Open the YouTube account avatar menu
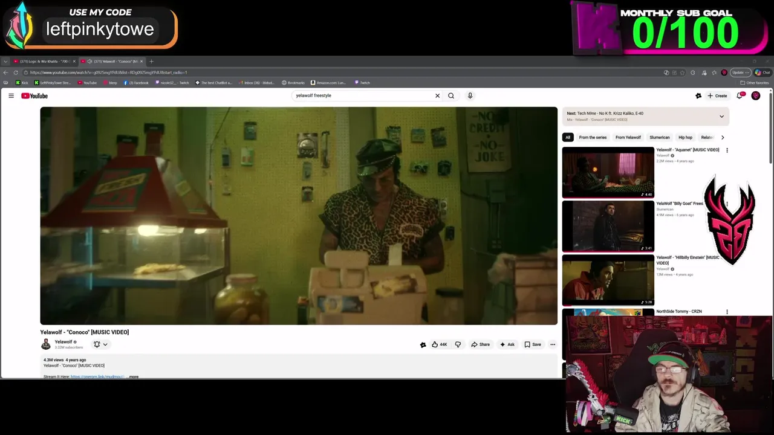The height and width of the screenshot is (435, 774). 756,95
